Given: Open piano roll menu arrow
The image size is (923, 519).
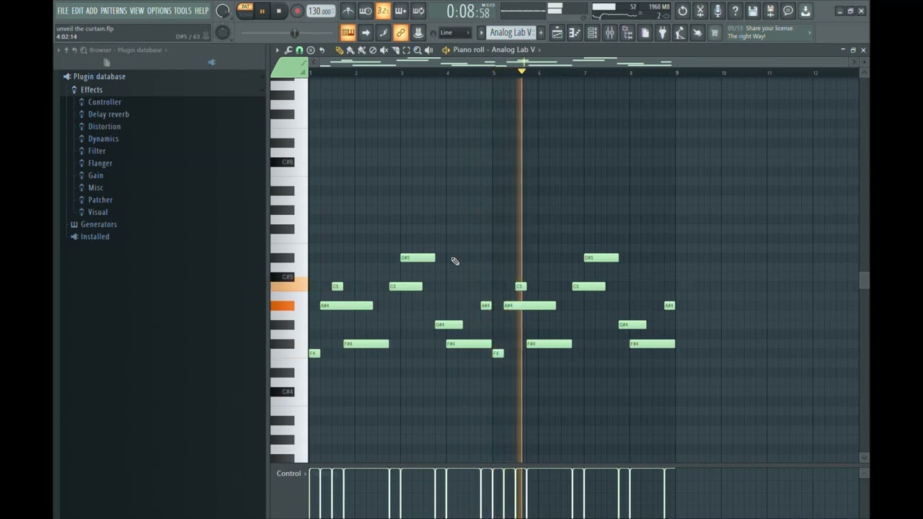Looking at the screenshot, I should pyautogui.click(x=277, y=50).
